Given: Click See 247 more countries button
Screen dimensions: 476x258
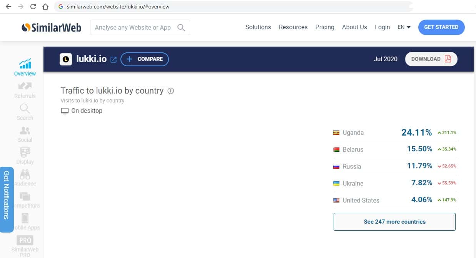Looking at the screenshot, I should (x=394, y=222).
